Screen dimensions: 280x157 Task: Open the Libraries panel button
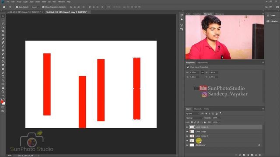[272, 21]
